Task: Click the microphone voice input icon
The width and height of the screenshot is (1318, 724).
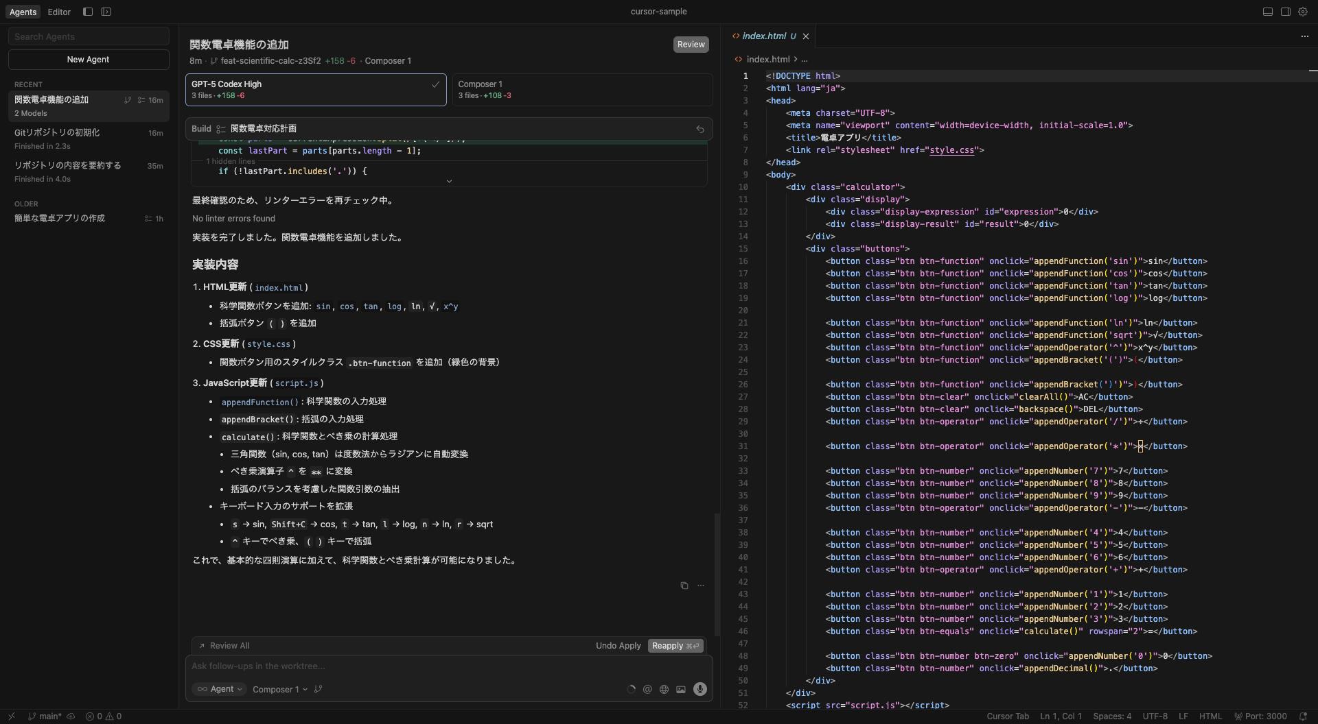Action: pyautogui.click(x=700, y=689)
